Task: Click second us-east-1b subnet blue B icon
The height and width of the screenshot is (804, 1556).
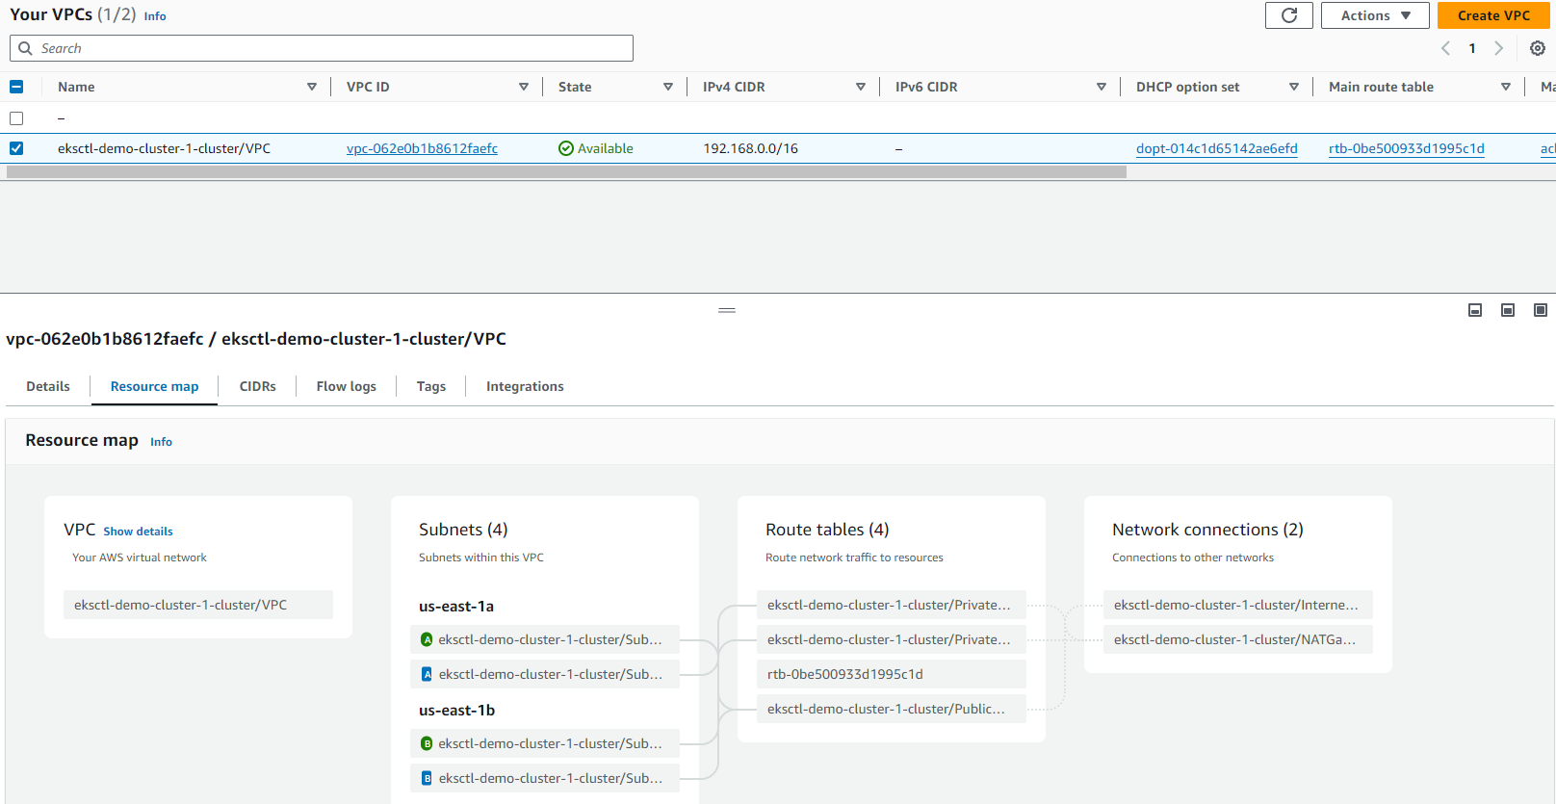Action: pyautogui.click(x=427, y=778)
